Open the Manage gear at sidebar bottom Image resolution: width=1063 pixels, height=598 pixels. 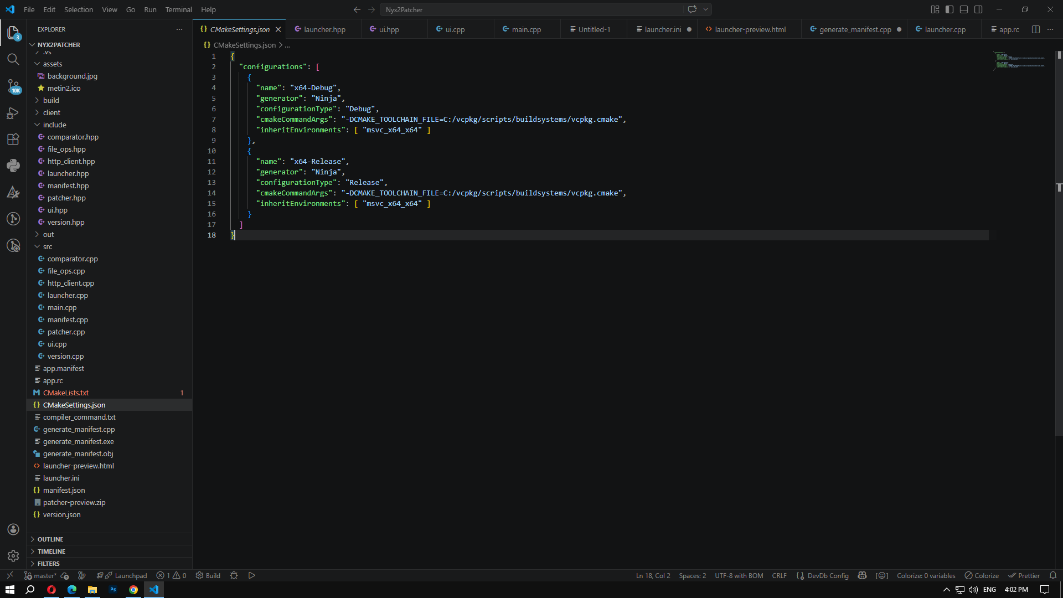pos(13,556)
